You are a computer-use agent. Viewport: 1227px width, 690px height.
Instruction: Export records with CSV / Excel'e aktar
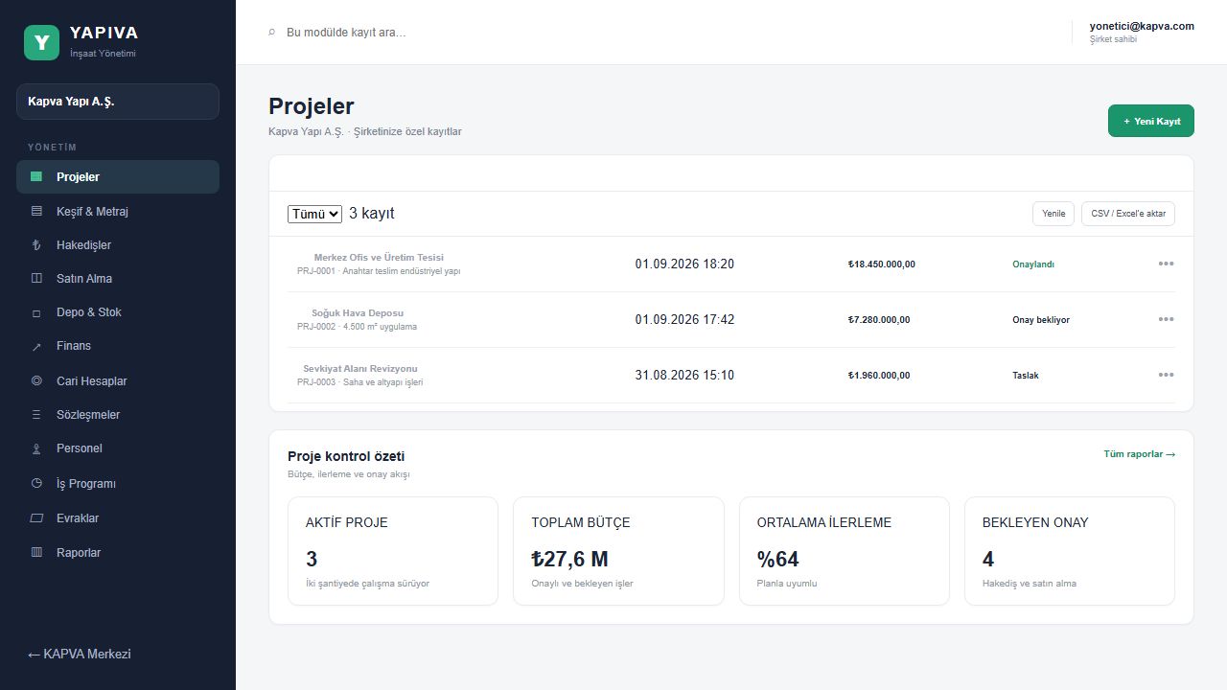[1128, 214]
